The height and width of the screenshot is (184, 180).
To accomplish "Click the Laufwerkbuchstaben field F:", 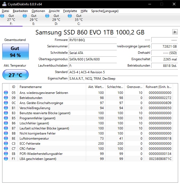I will point(93,66).
